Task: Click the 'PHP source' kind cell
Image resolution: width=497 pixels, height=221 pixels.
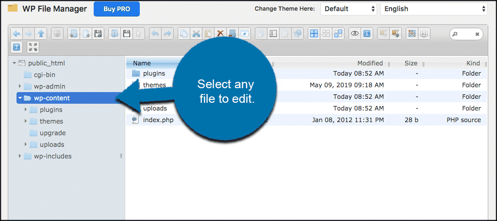Action: click(464, 120)
